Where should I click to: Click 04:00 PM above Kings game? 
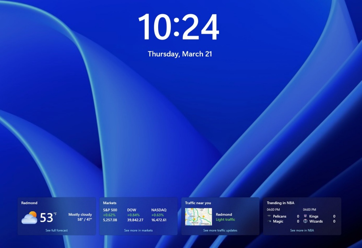click(x=310, y=209)
